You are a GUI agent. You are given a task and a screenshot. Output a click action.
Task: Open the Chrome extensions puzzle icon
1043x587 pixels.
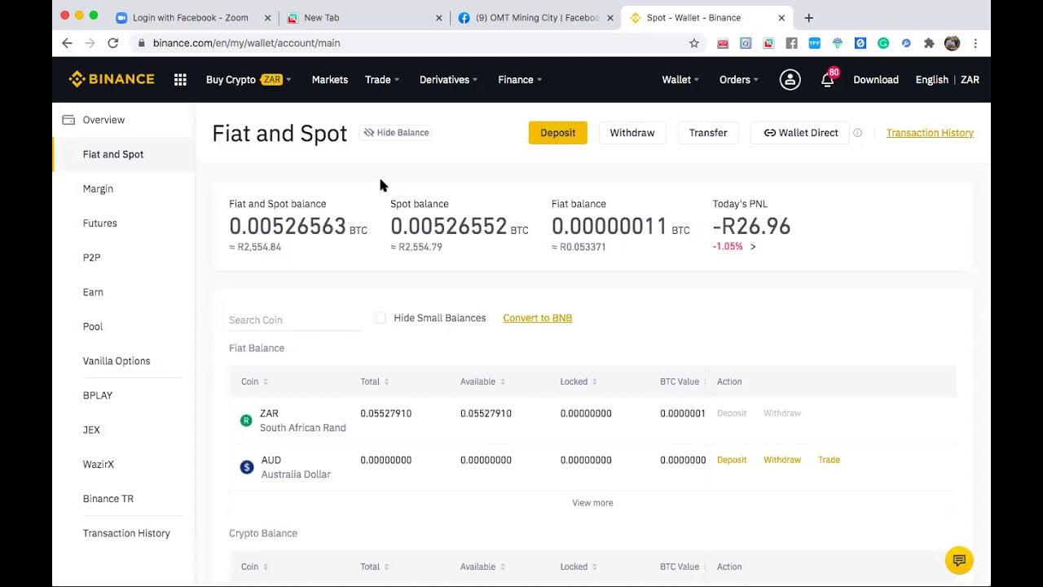tap(929, 43)
